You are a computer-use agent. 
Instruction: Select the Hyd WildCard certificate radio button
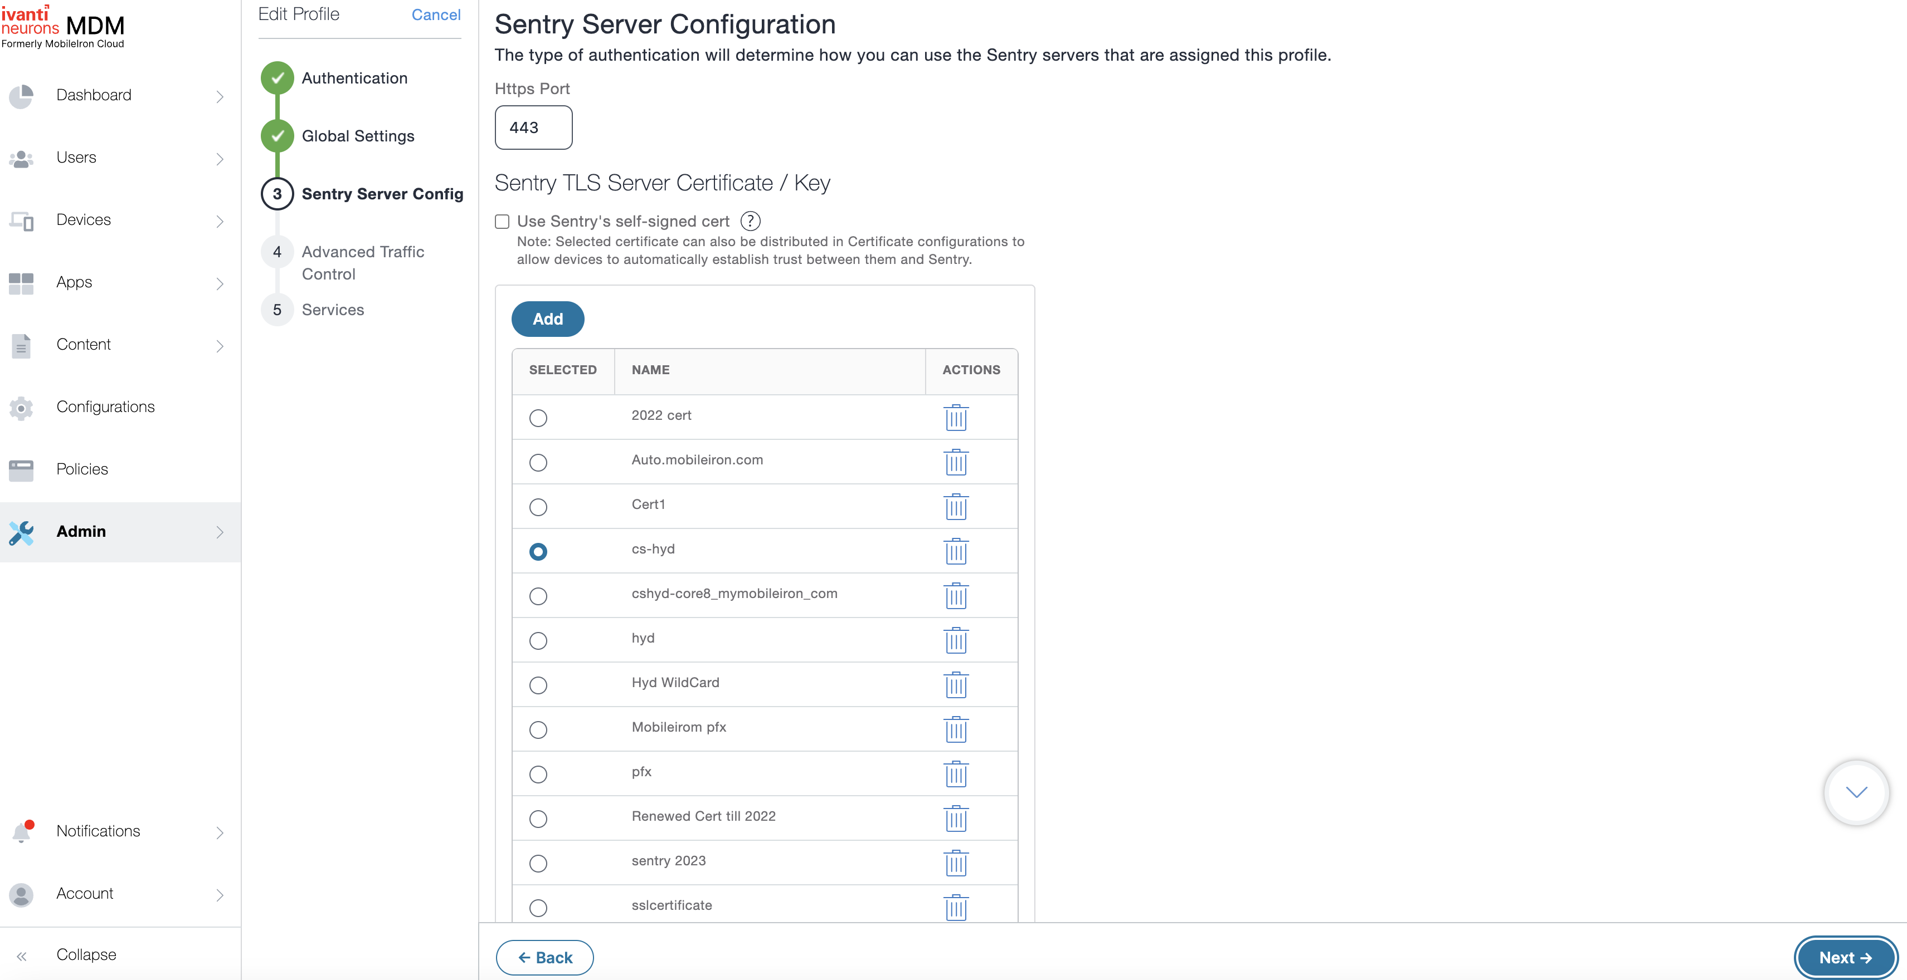coord(538,685)
